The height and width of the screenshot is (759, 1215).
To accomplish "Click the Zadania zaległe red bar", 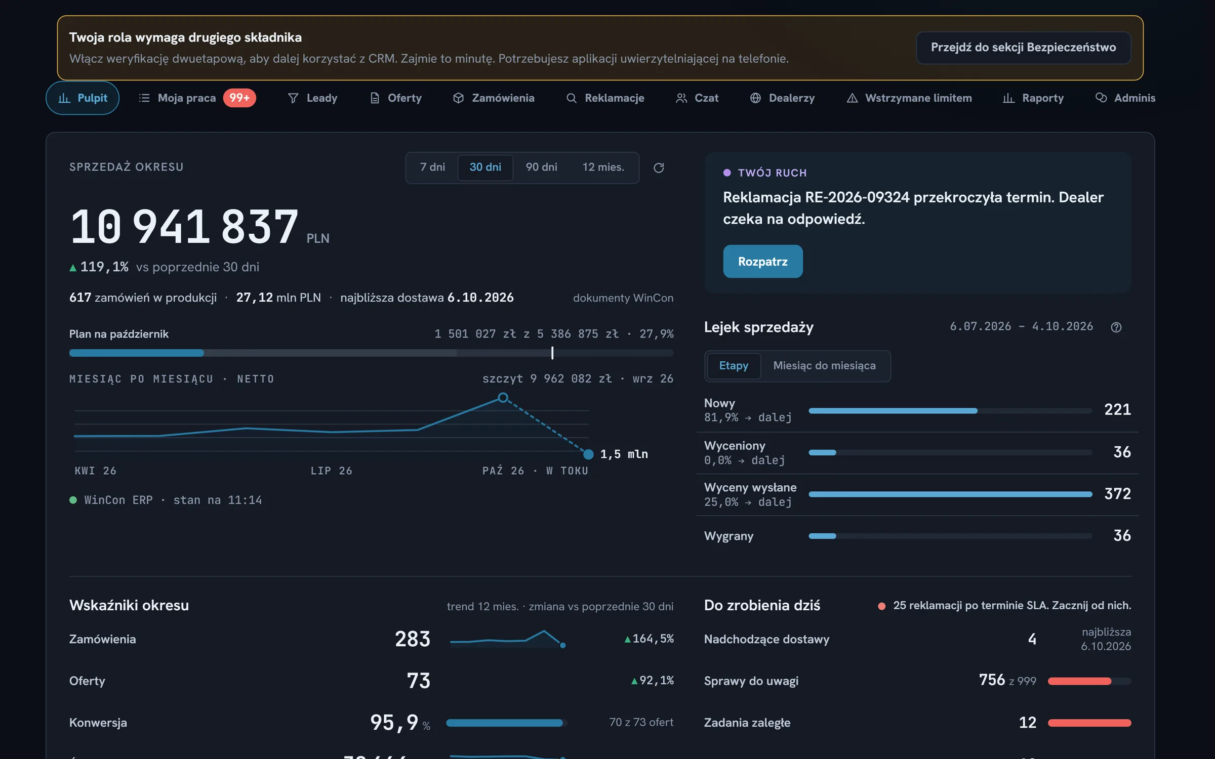I will click(1089, 723).
